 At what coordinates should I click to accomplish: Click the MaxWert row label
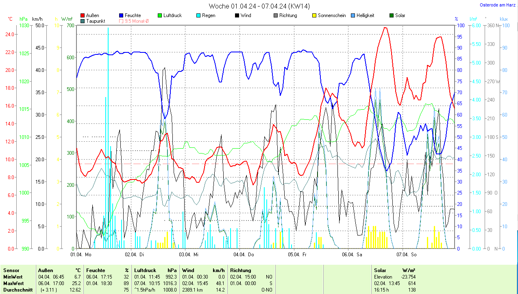pyautogui.click(x=13, y=283)
